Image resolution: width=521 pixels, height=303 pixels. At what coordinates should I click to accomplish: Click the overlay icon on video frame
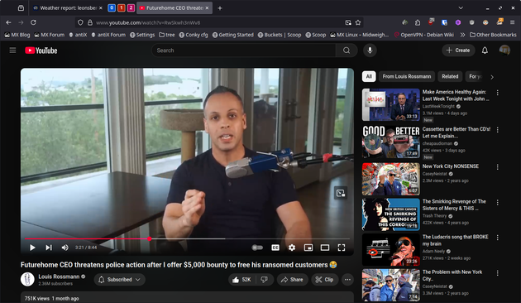(341, 193)
